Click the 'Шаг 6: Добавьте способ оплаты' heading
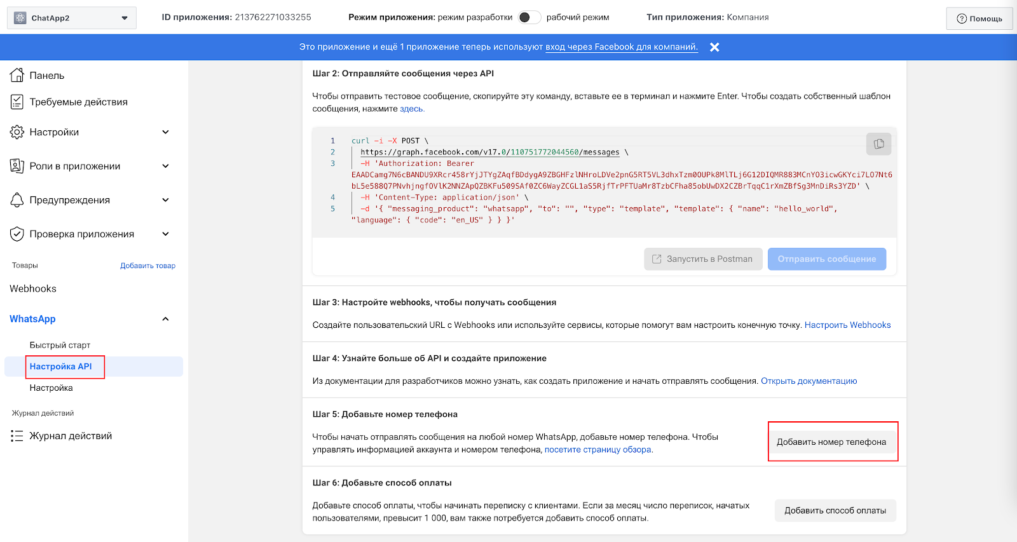The width and height of the screenshot is (1017, 542). tap(382, 482)
